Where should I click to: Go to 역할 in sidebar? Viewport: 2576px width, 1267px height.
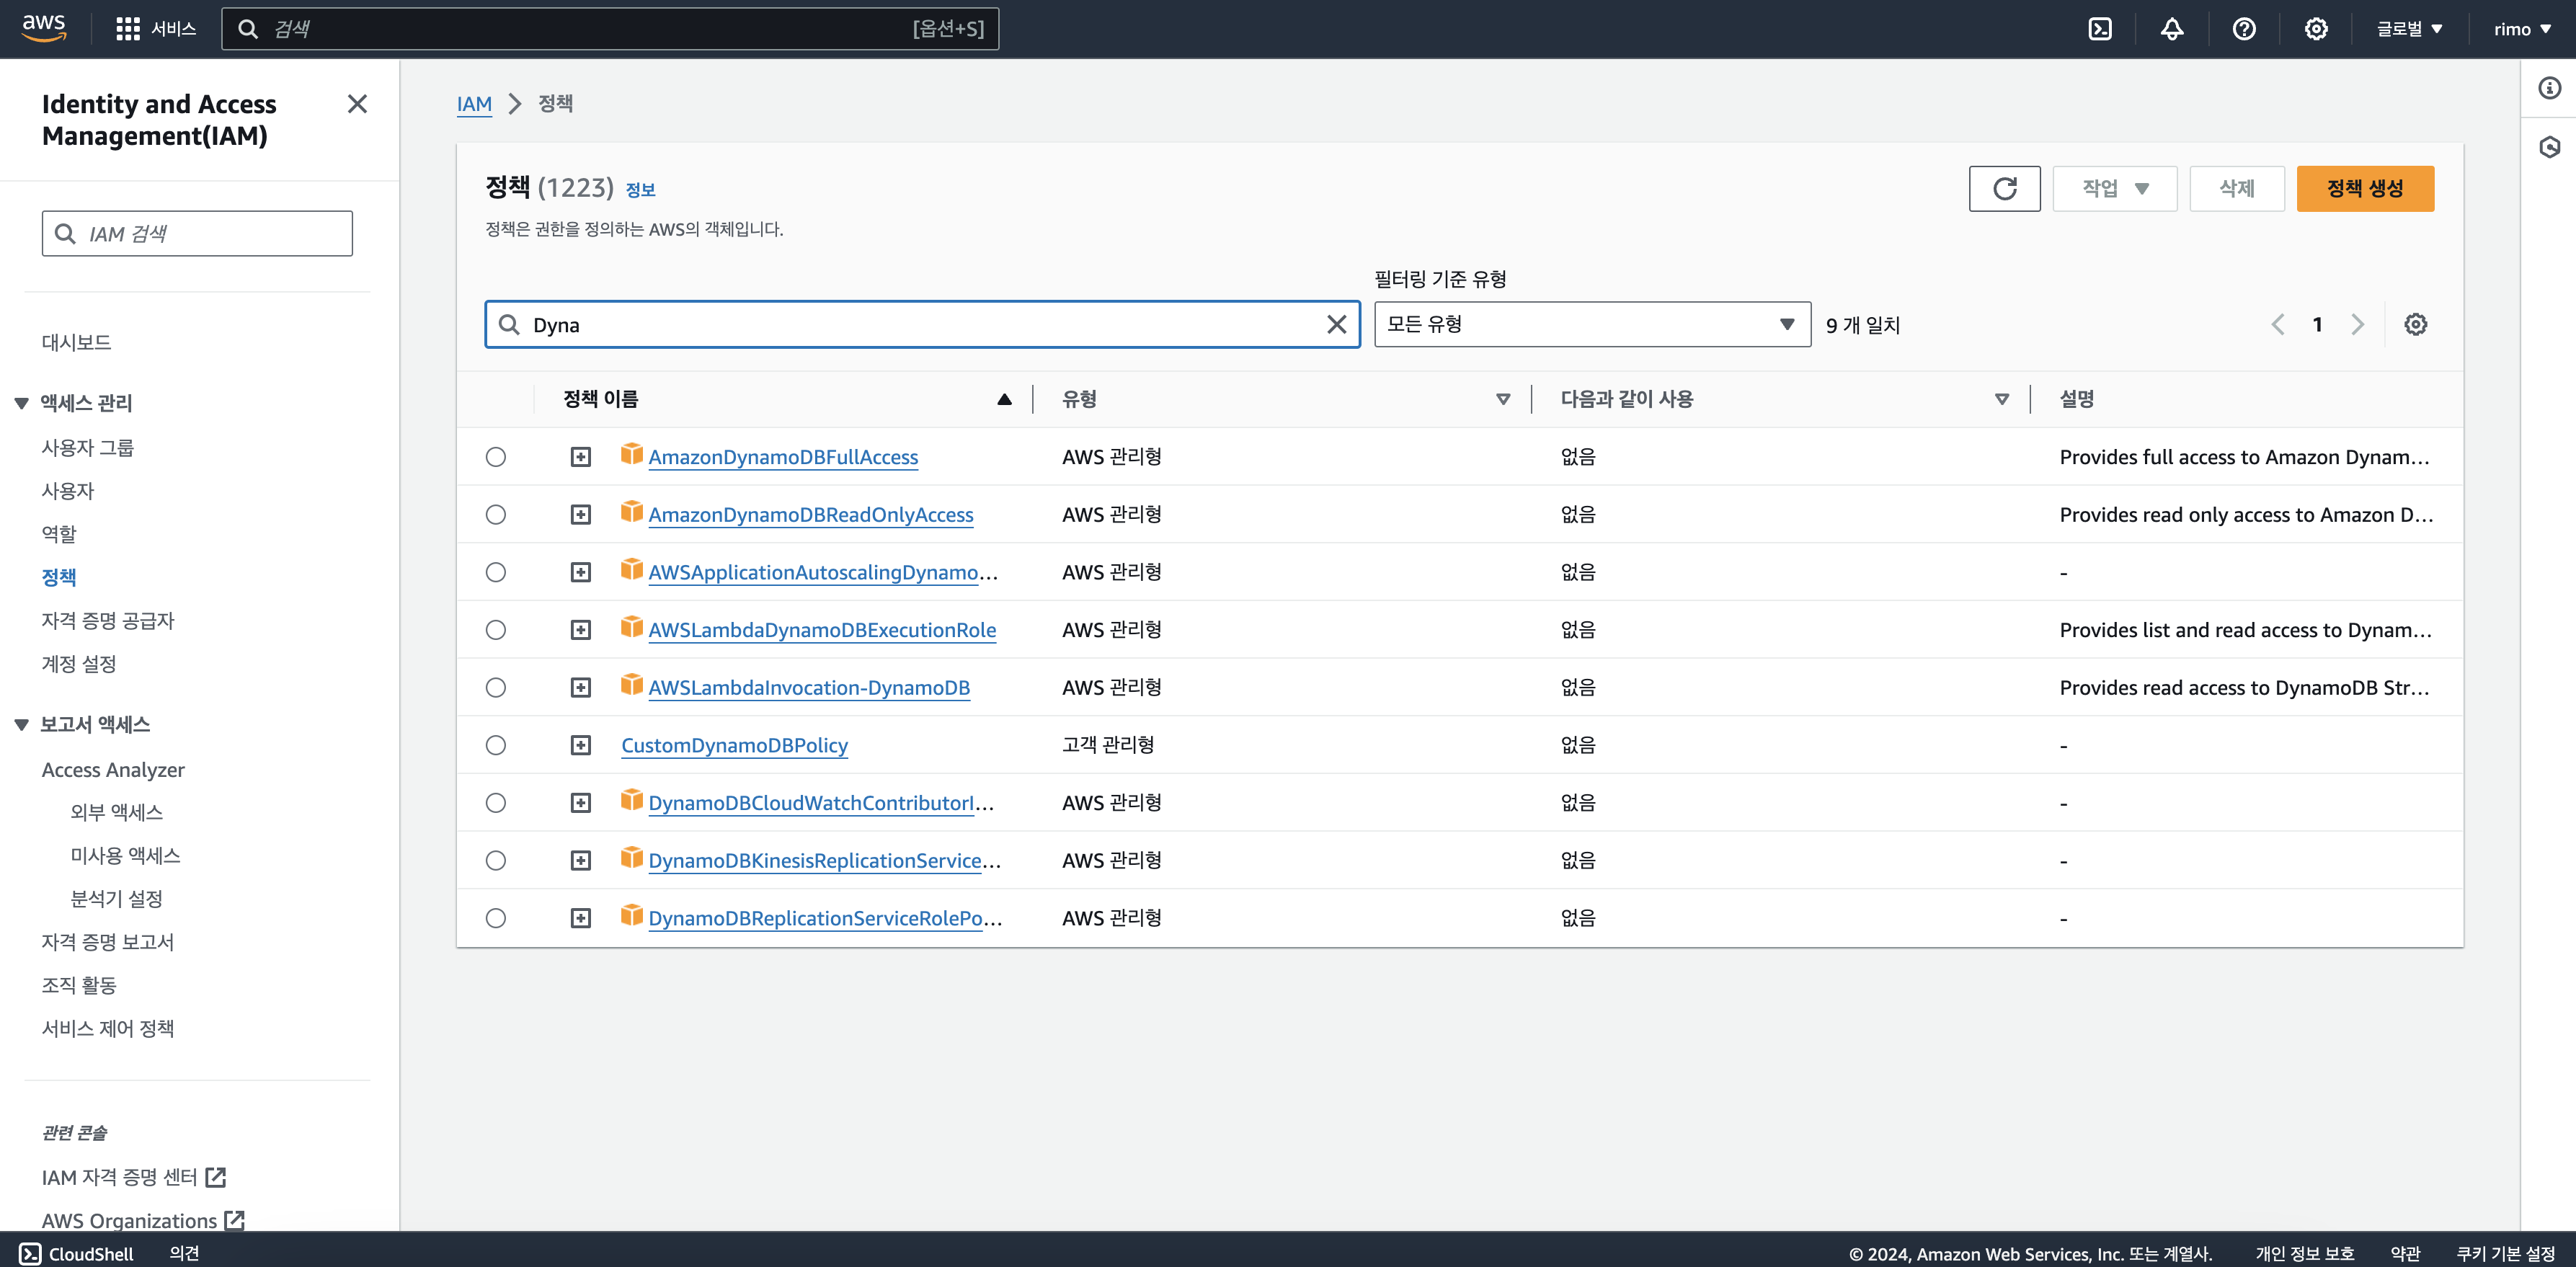59,534
